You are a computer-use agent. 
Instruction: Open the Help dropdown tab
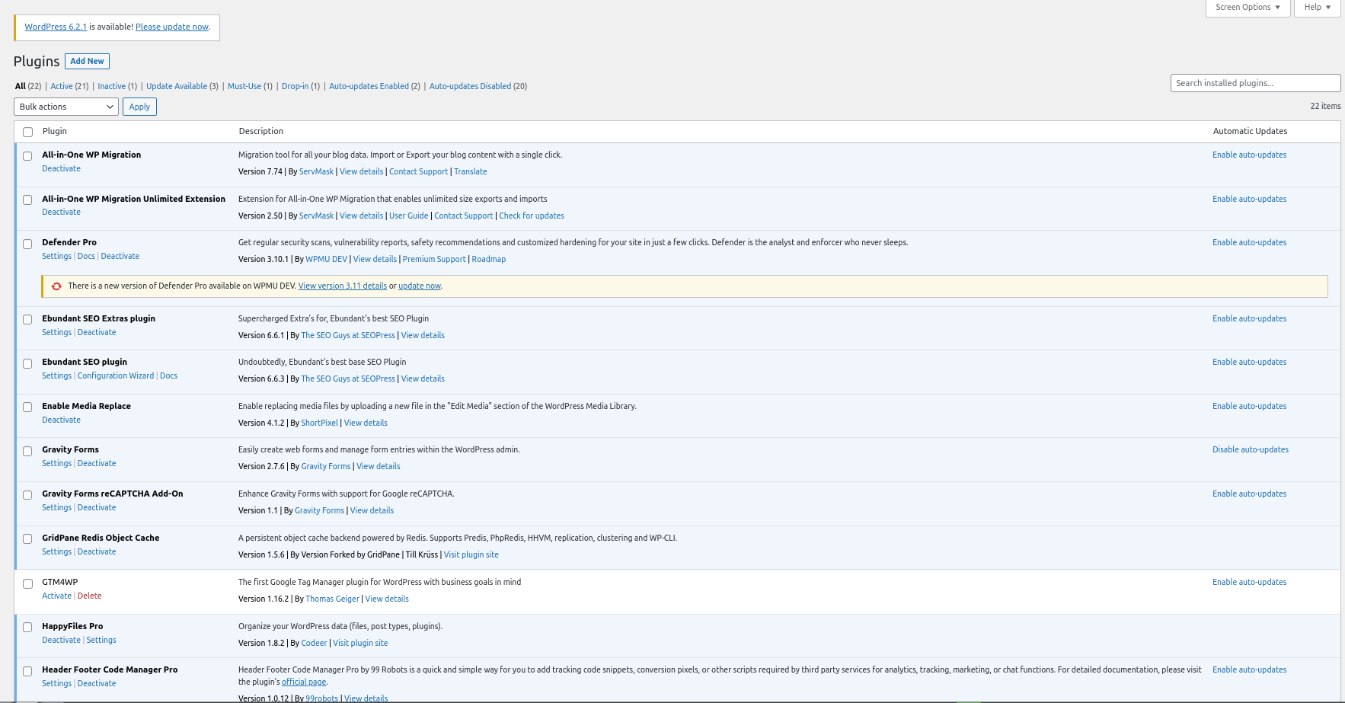1317,8
